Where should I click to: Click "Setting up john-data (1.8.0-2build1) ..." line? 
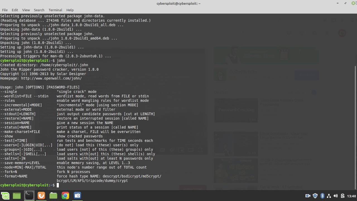click(42, 47)
